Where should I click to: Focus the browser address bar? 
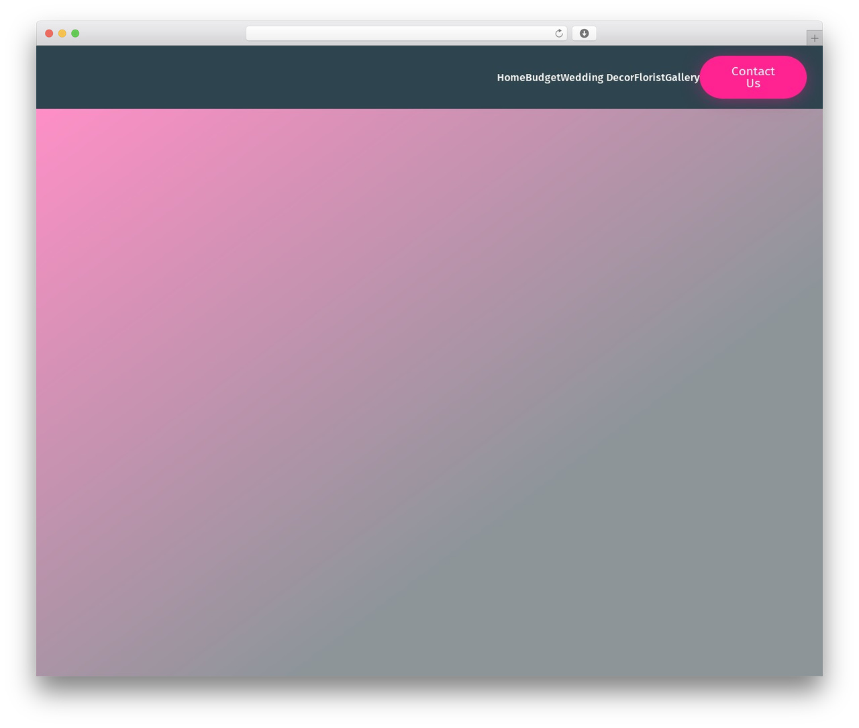coord(406,34)
